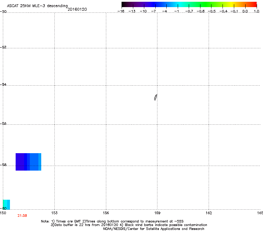Click the 'Data buffer is 22 hrs' note line
263x231 pixels.
[x=129, y=225]
